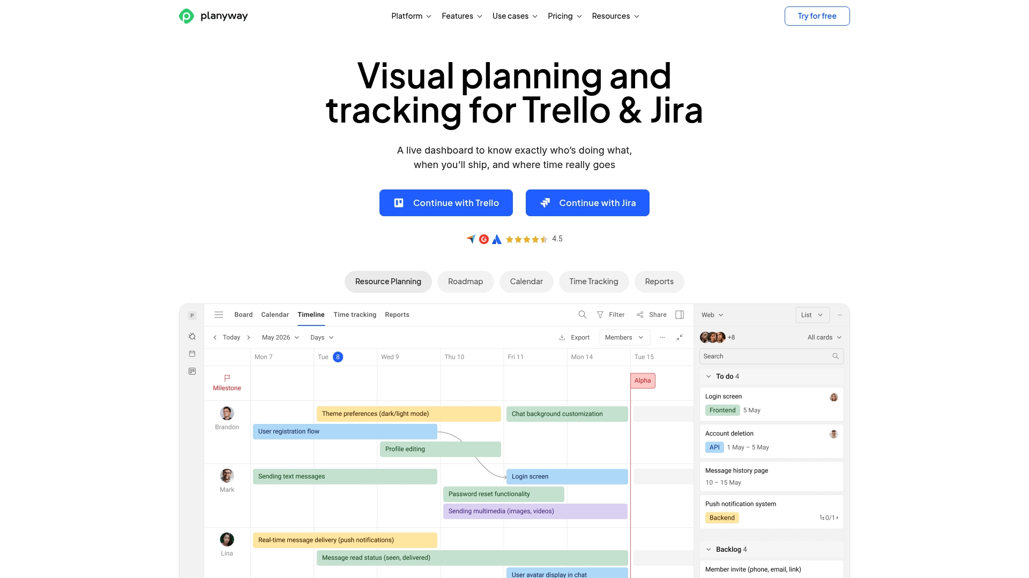
Task: Click the +8 members avatar group
Action: click(718, 338)
